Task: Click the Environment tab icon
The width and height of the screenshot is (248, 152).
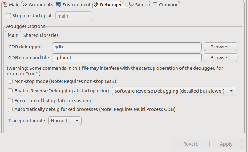Action: pyautogui.click(x=58, y=4)
